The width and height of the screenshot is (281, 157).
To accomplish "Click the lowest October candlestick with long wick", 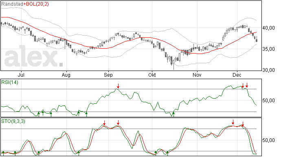I will click(173, 65).
